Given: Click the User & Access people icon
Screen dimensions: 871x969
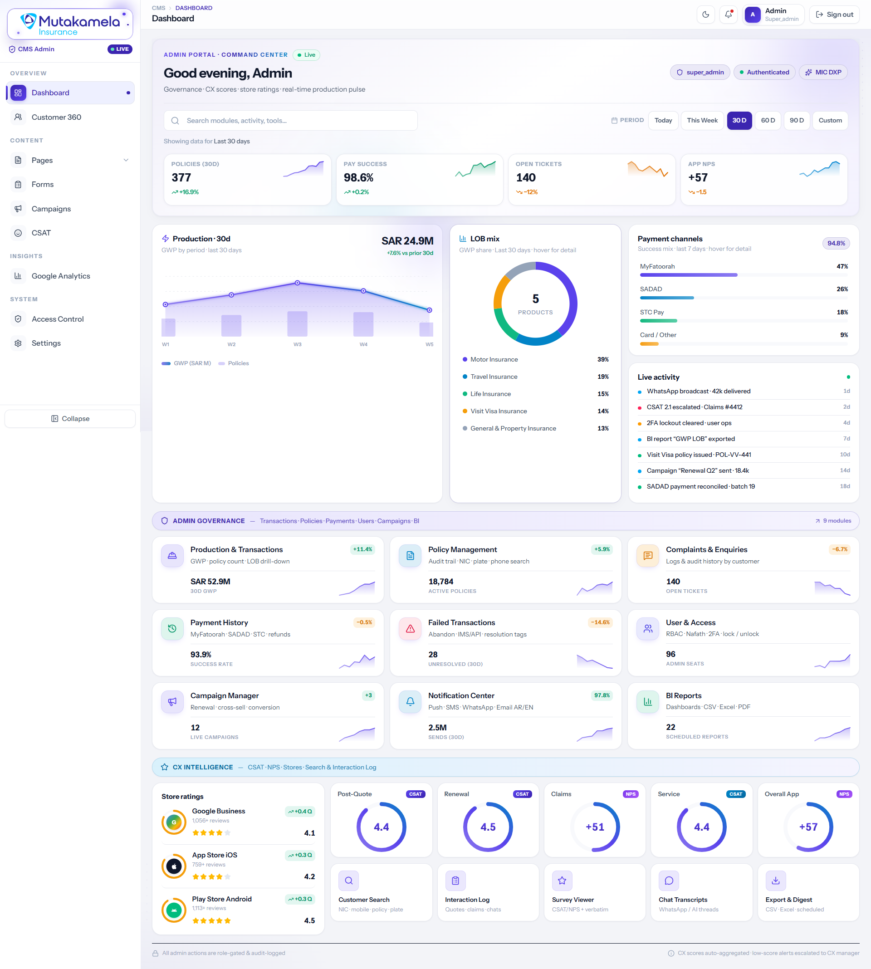Looking at the screenshot, I should pyautogui.click(x=648, y=629).
